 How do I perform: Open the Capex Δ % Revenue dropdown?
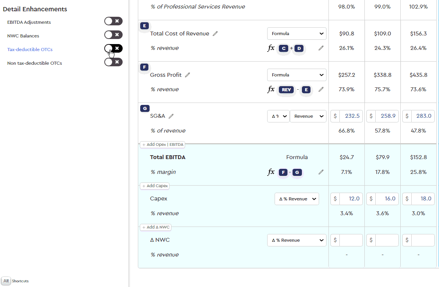(296, 199)
